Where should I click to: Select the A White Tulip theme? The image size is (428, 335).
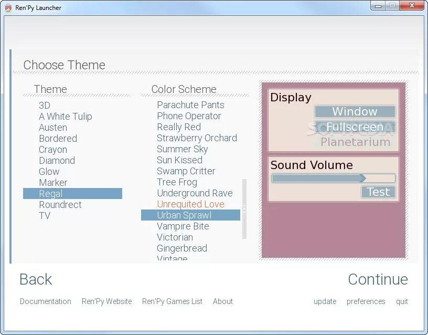click(66, 117)
